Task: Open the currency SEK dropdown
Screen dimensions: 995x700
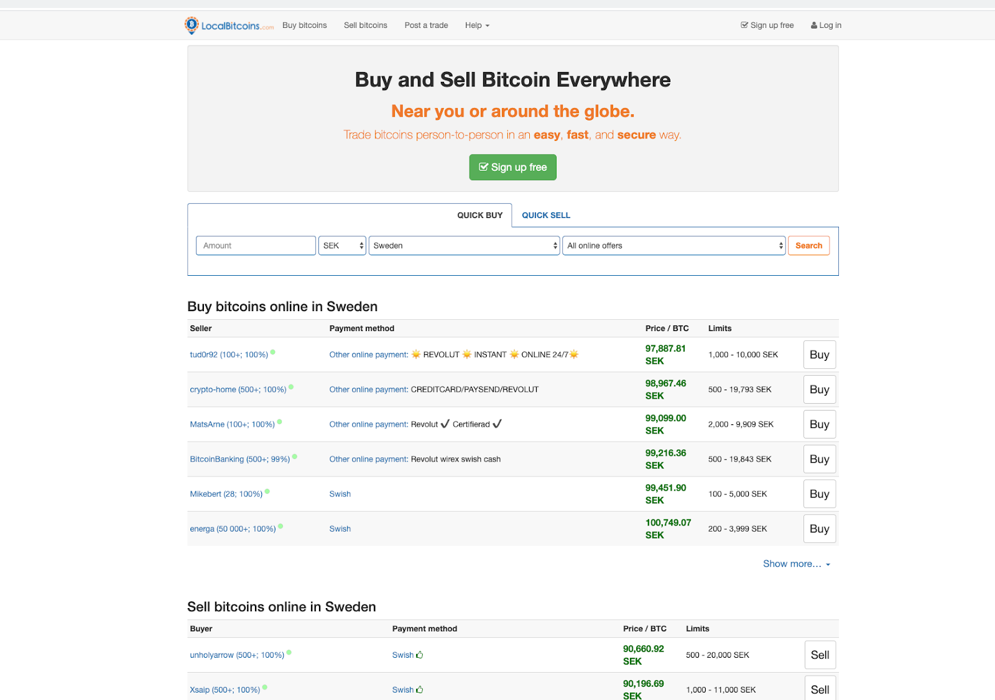Action: click(342, 245)
